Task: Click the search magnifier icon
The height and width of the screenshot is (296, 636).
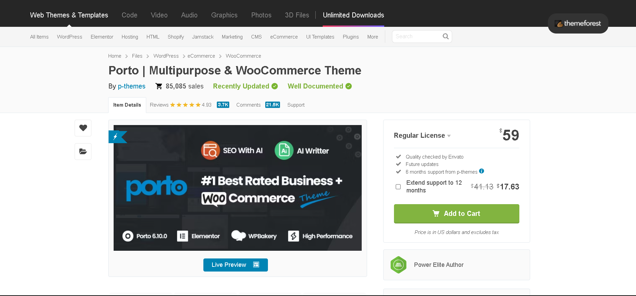Action: coord(445,37)
